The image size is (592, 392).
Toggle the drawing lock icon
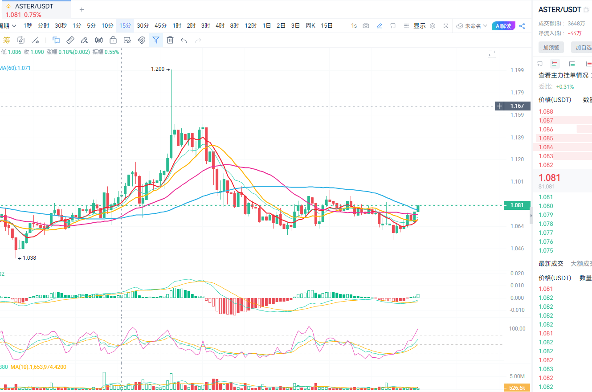point(113,41)
